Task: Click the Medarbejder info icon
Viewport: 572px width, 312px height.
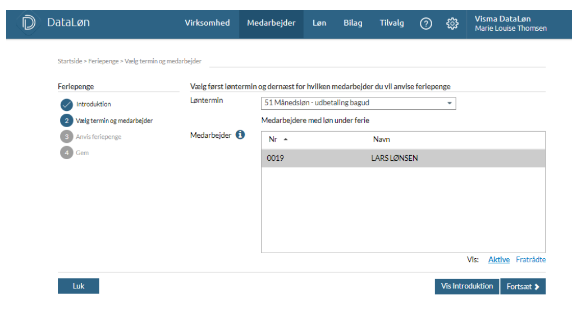Action: pos(240,135)
